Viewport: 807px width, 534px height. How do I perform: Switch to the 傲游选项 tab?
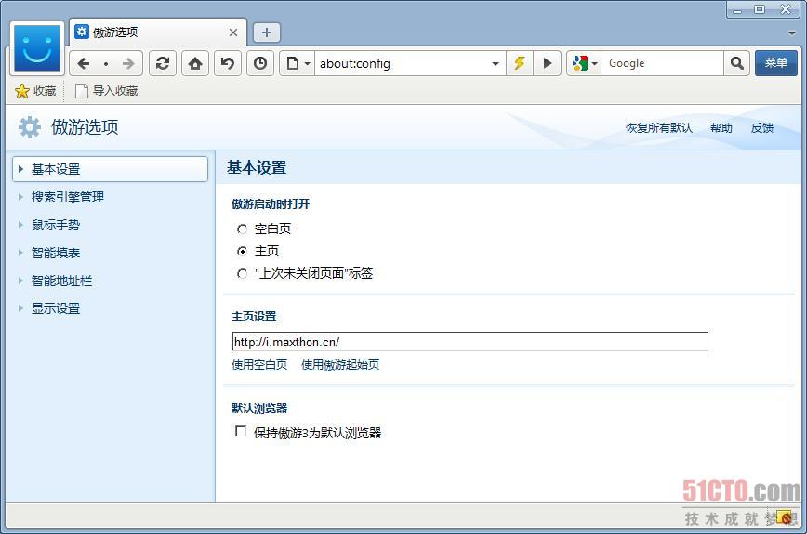click(157, 33)
